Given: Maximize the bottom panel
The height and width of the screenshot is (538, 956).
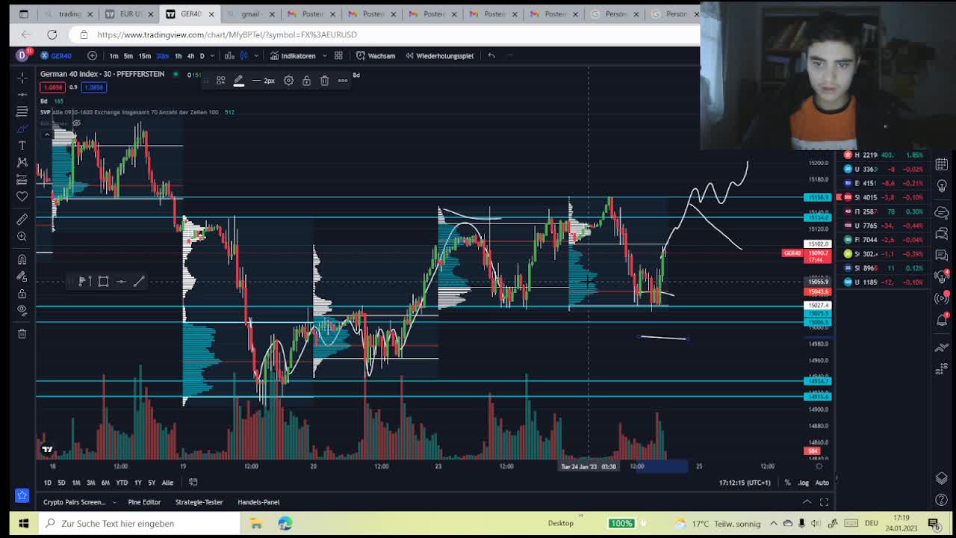Looking at the screenshot, I should click(824, 502).
